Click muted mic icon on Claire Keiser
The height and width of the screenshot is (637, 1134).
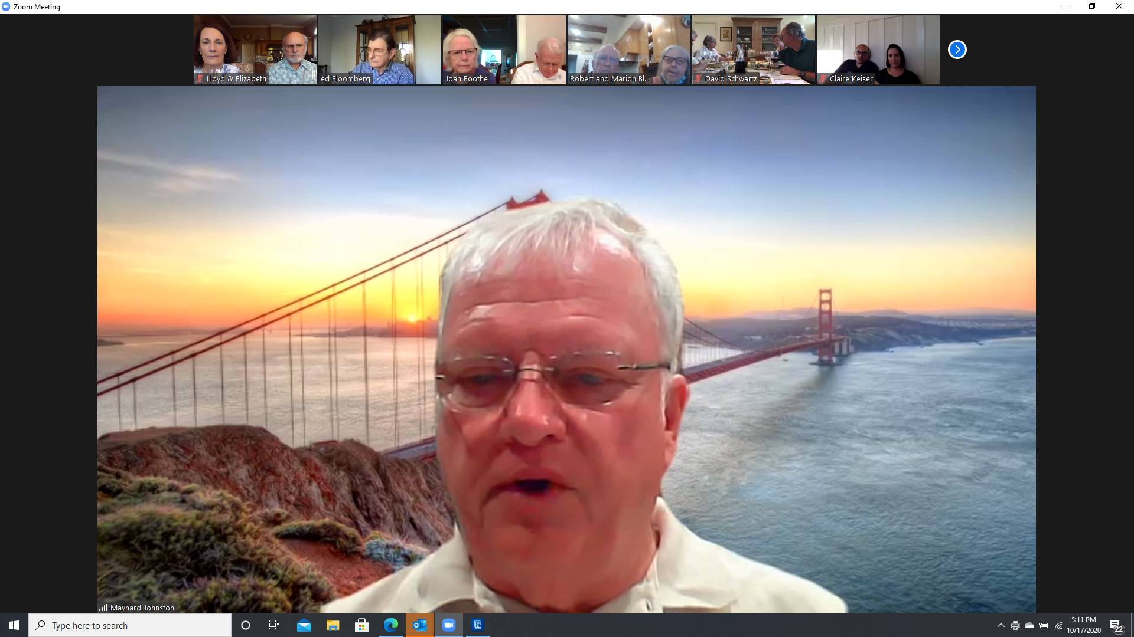(x=823, y=78)
